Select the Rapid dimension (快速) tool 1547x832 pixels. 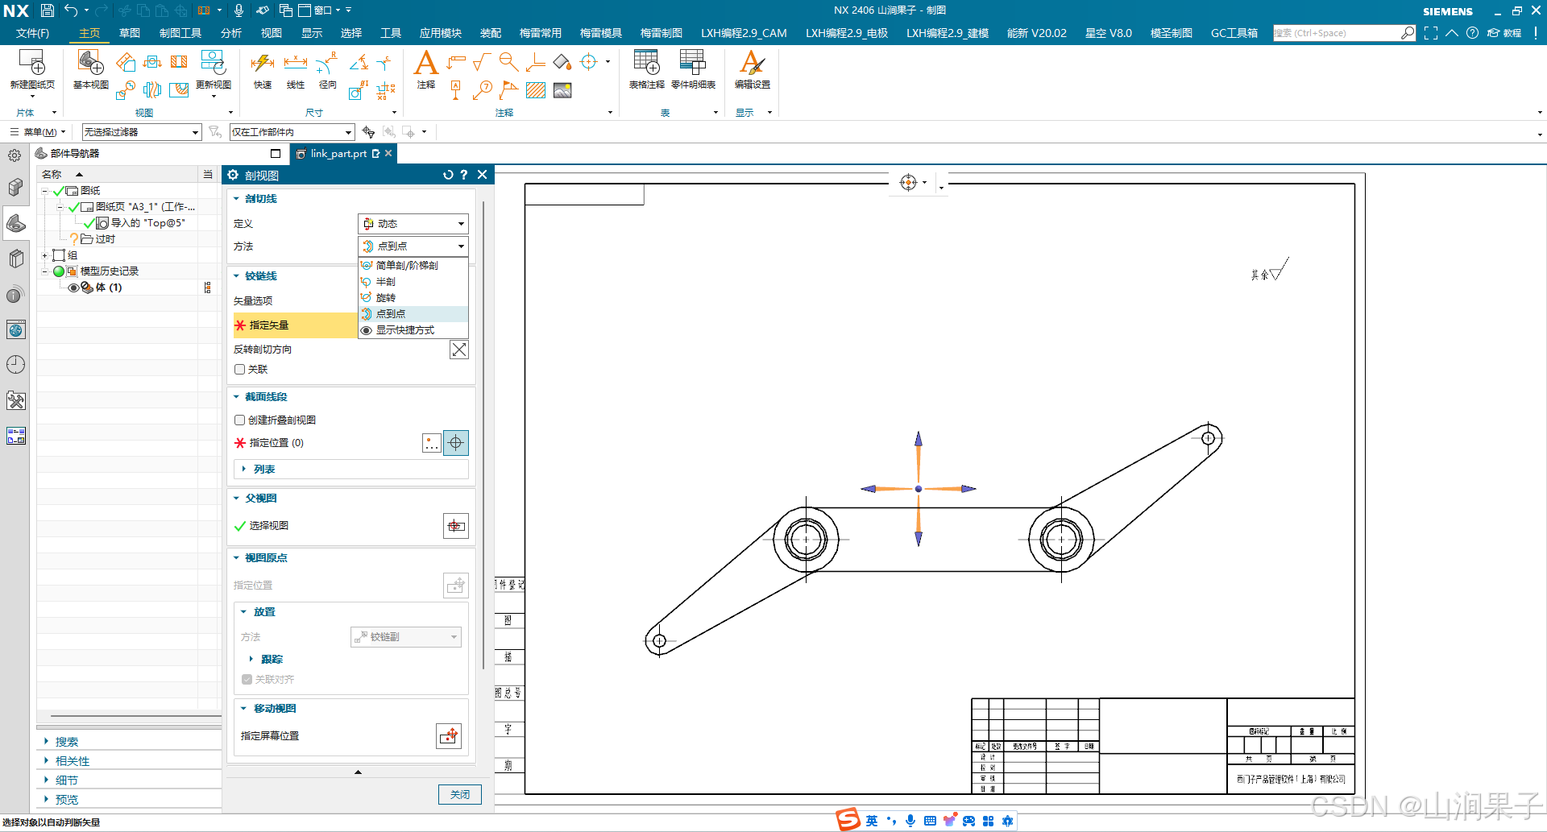pos(263,64)
